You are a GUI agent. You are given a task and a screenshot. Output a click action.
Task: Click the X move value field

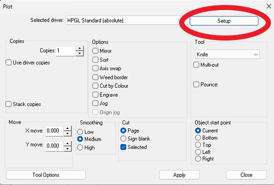point(54,131)
